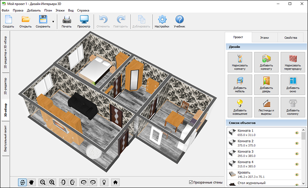Click the 360 rotate view icon

point(22,182)
